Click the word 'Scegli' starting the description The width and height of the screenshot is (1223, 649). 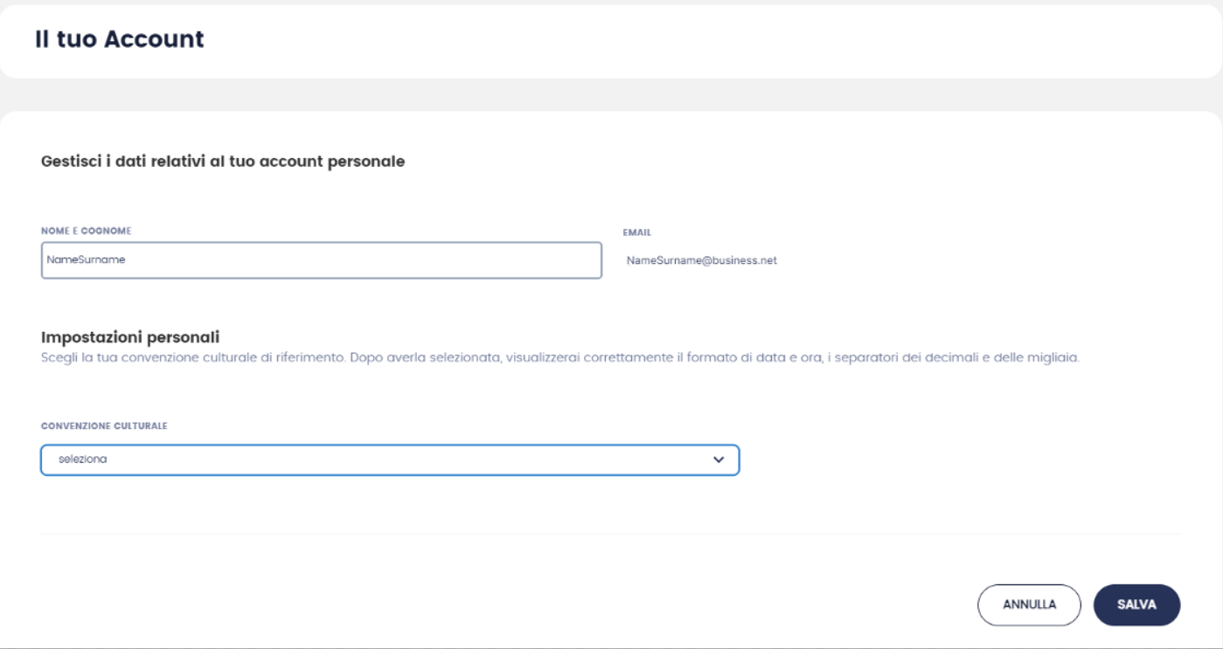[x=59, y=358]
